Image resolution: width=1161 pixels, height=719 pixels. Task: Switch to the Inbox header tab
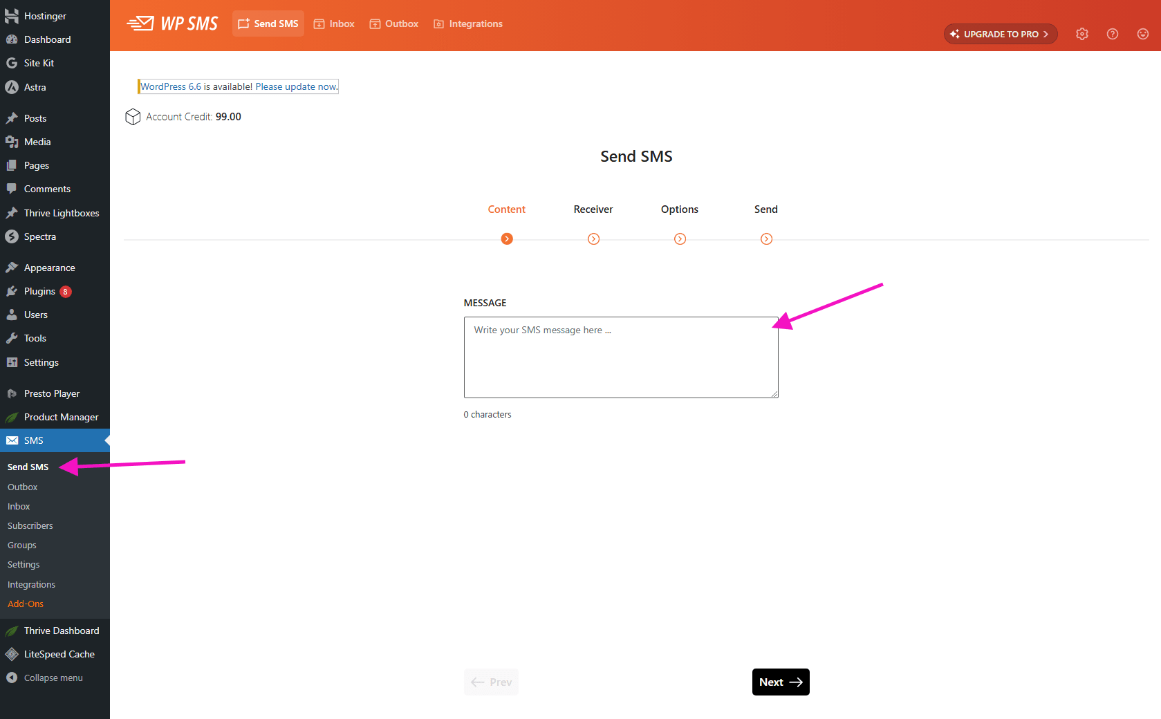click(334, 24)
